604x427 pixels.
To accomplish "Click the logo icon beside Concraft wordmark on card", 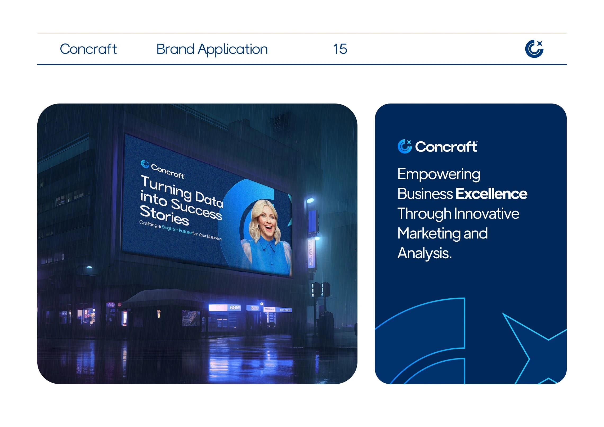I will pyautogui.click(x=404, y=146).
